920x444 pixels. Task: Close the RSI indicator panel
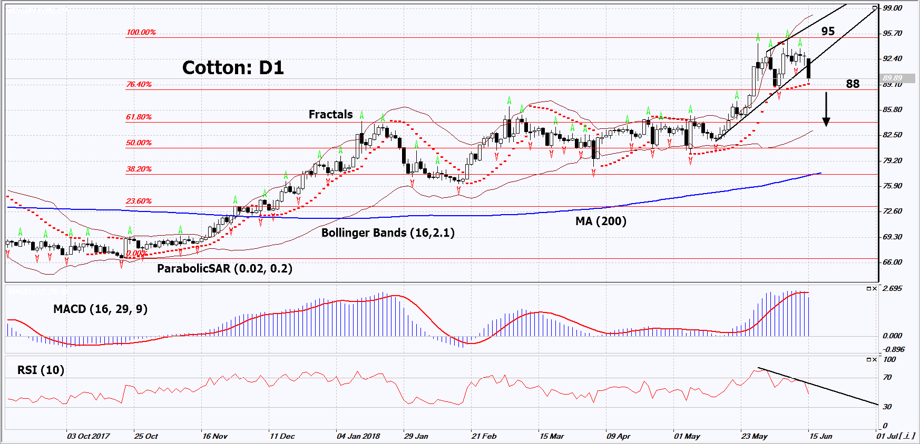(x=875, y=359)
